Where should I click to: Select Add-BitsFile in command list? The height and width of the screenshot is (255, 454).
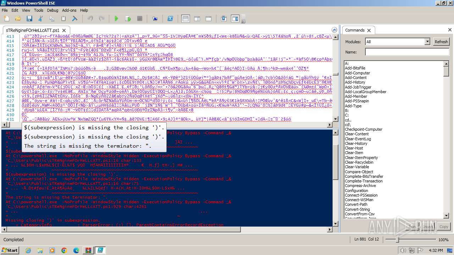click(355, 68)
